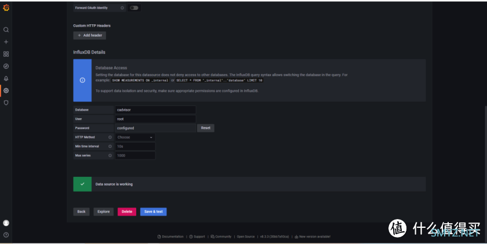This screenshot has height=244, width=487.
Task: Click the version v8.3.3 footer link
Action: 275,236
